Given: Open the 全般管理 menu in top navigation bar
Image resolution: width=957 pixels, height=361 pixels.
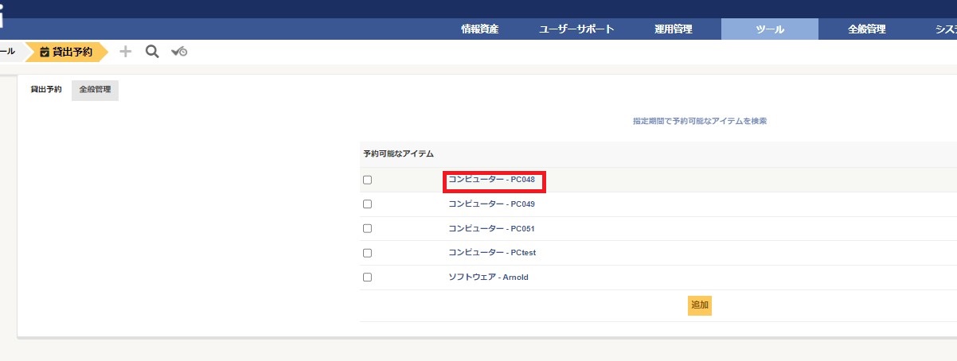Looking at the screenshot, I should [866, 29].
